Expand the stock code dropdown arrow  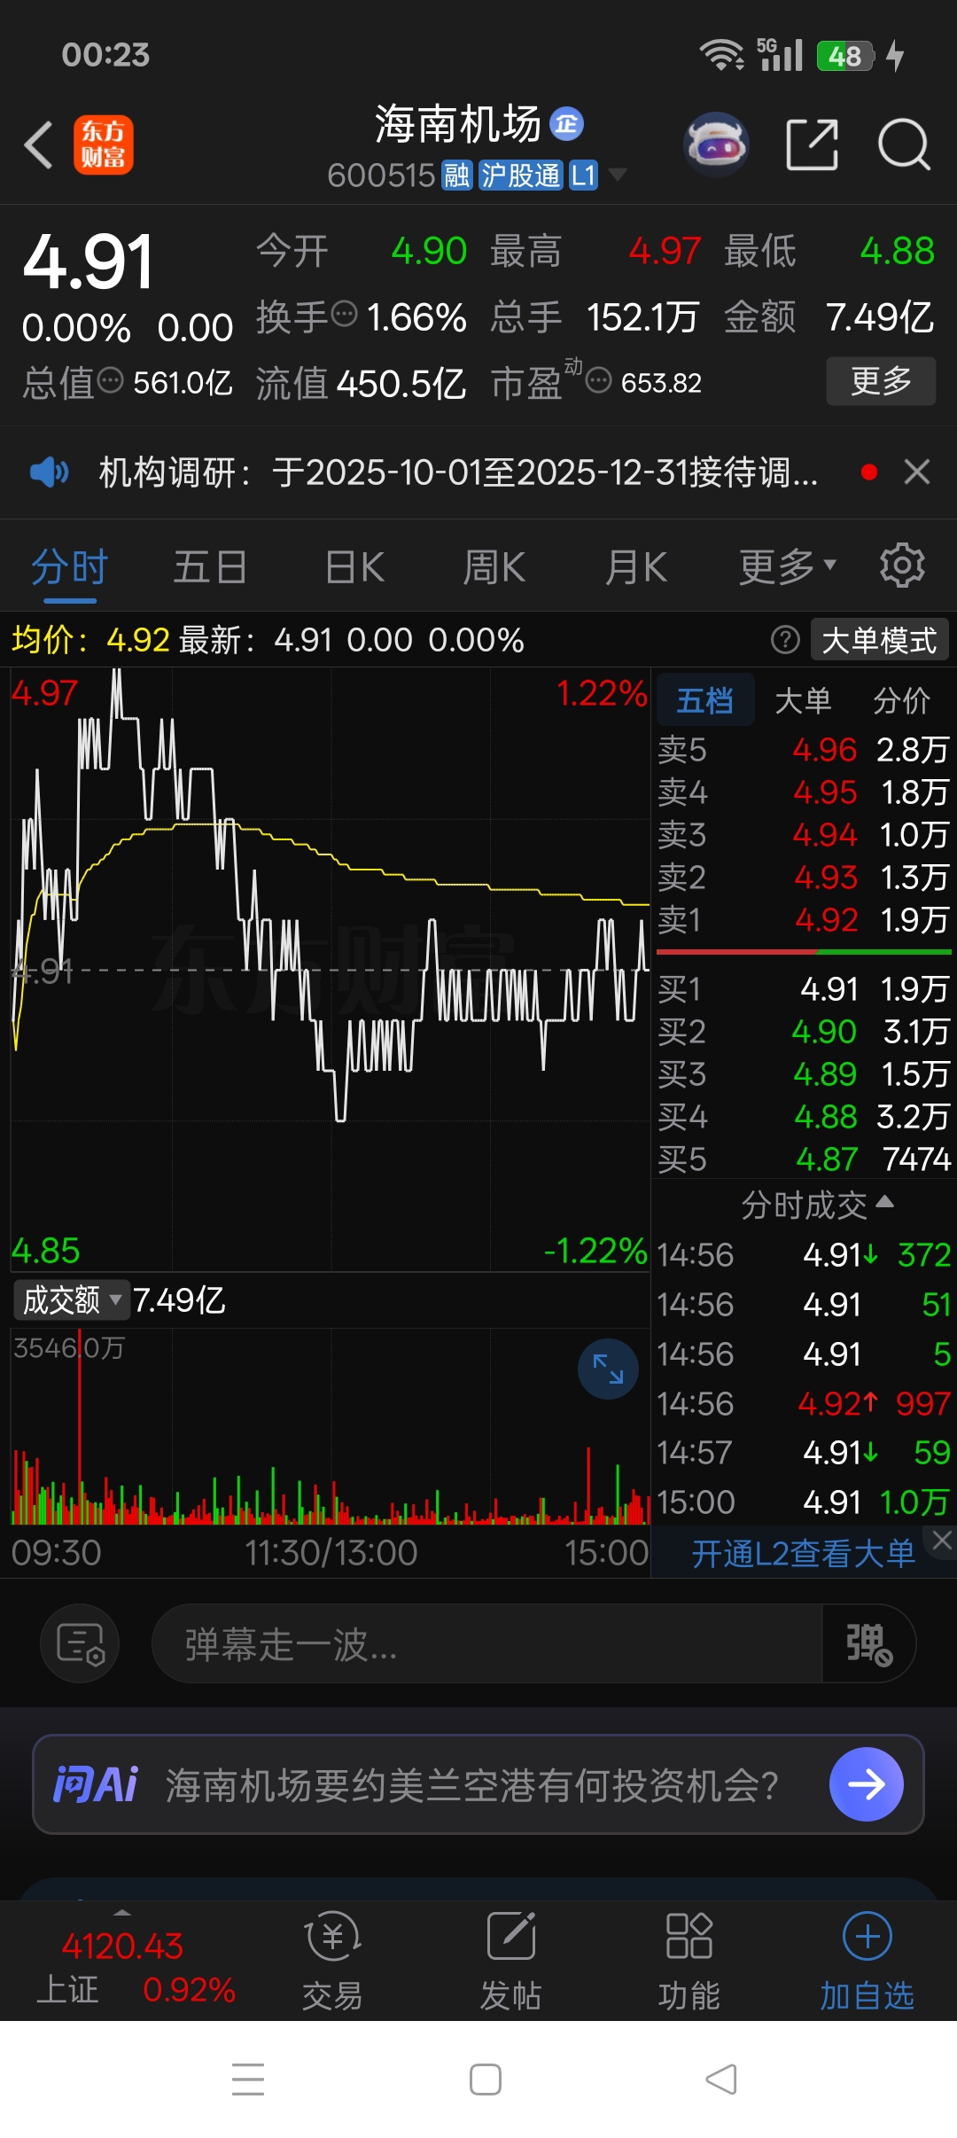click(x=618, y=175)
